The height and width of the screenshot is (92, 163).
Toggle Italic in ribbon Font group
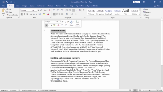(x=24, y=14)
